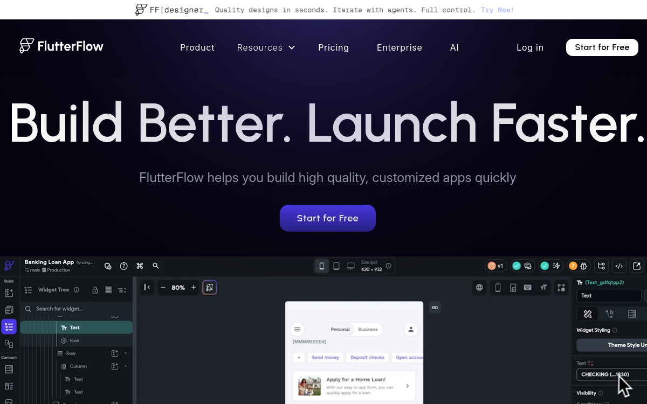Select the desktop device preview icon
This screenshot has height=404, width=647.
point(350,266)
